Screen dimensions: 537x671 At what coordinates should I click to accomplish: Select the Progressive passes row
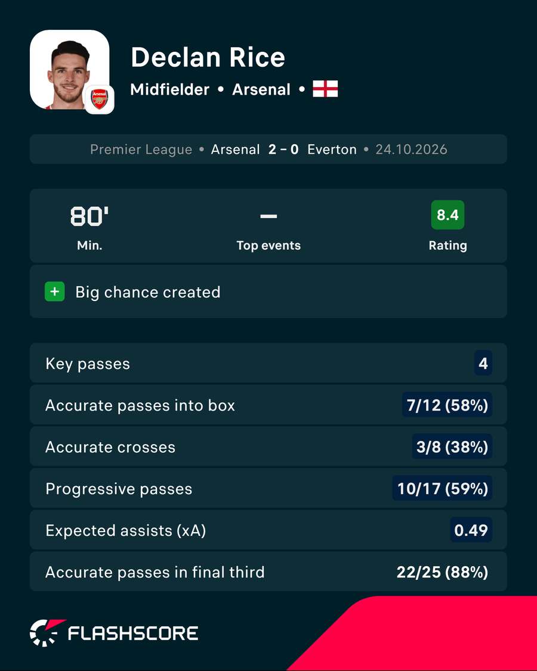click(268, 488)
